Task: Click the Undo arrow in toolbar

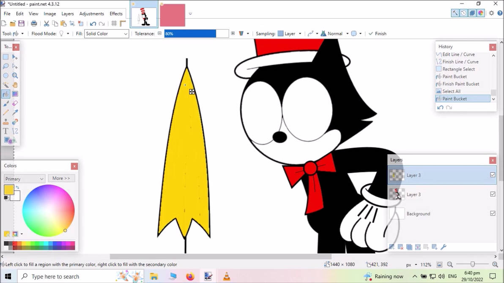Action: pos(93,24)
